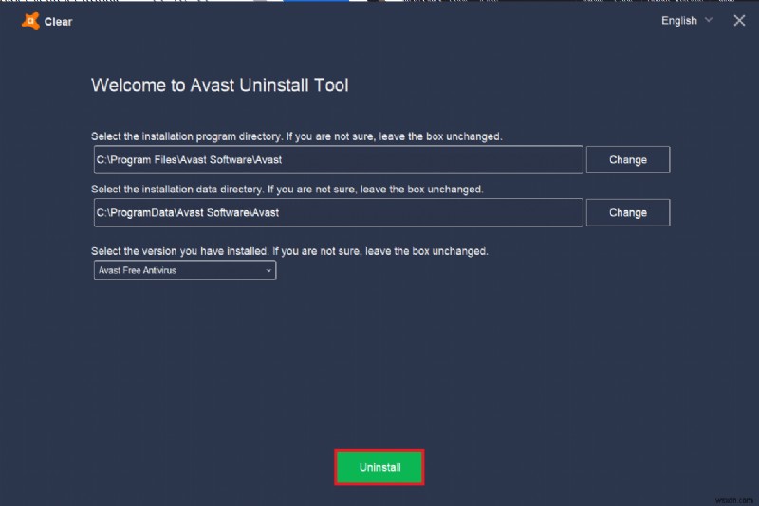
Task: Click the 'Welcome to Avast Uninstall Tool' heading
Action: 220,85
